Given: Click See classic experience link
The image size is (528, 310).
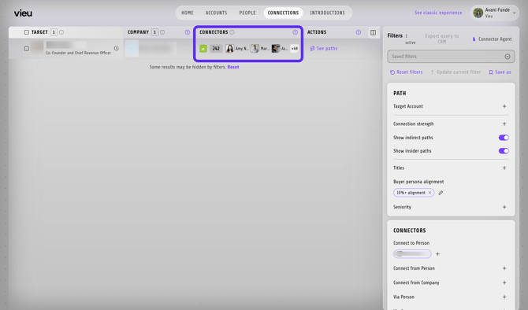Looking at the screenshot, I should (438, 13).
